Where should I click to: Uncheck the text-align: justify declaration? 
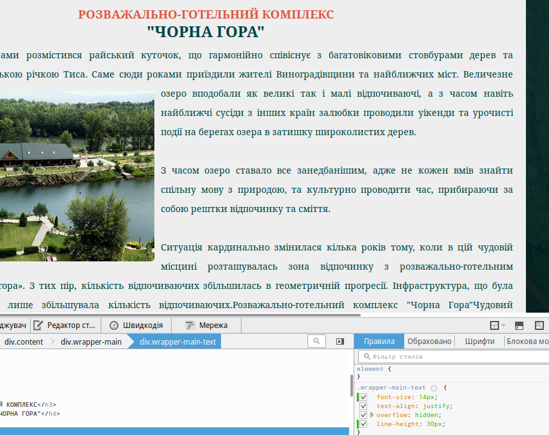pyautogui.click(x=363, y=406)
